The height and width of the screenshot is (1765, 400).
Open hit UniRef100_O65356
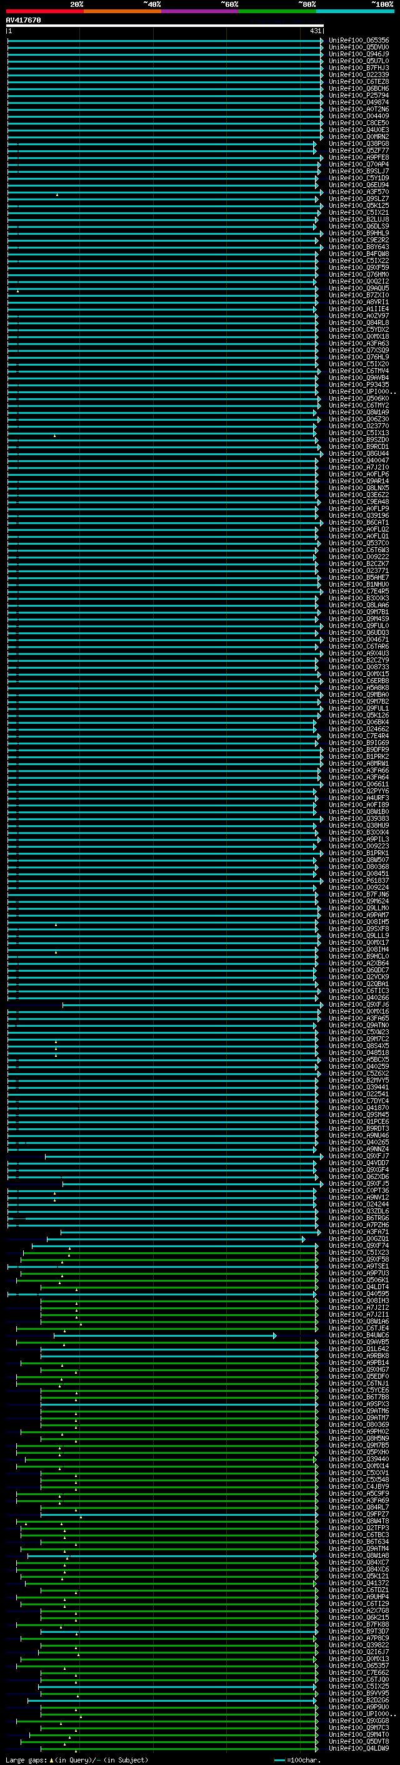pyautogui.click(x=359, y=41)
